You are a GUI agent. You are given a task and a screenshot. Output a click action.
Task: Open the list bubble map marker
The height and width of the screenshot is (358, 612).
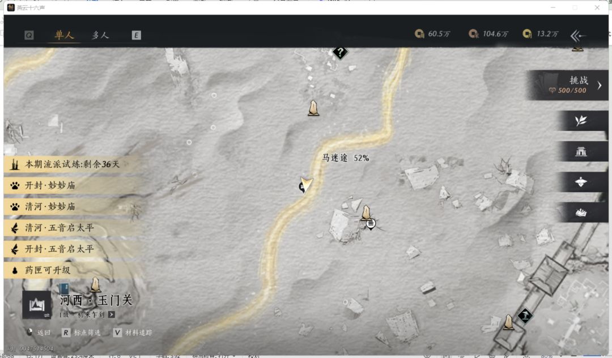[371, 224]
